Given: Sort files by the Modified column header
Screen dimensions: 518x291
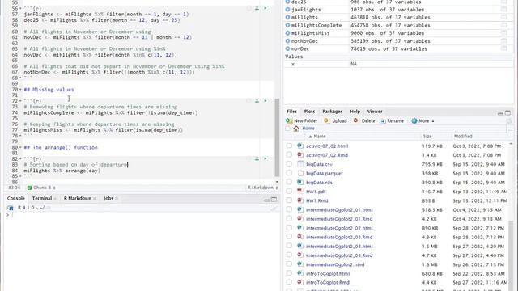Looking at the screenshot, I should (463, 137).
